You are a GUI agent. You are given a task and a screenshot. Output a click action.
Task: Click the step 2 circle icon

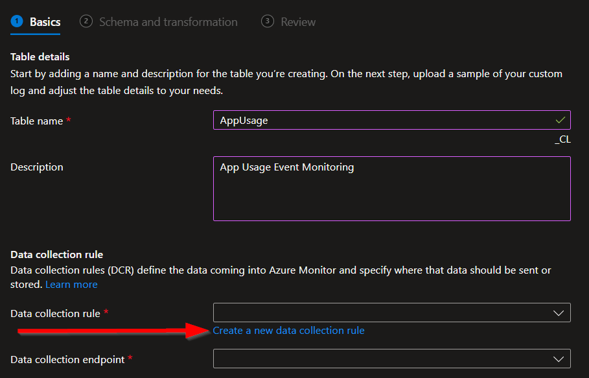click(86, 21)
